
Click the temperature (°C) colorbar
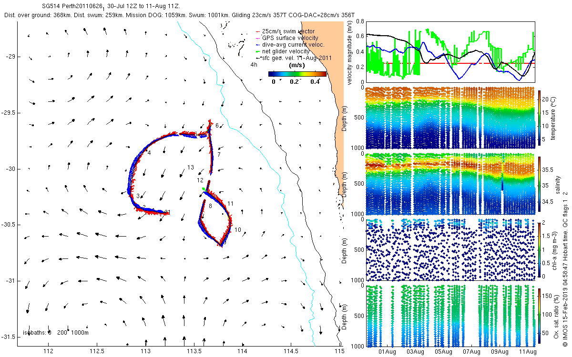(540, 117)
